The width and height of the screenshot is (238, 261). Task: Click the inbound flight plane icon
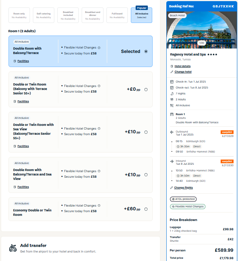pos(172,161)
